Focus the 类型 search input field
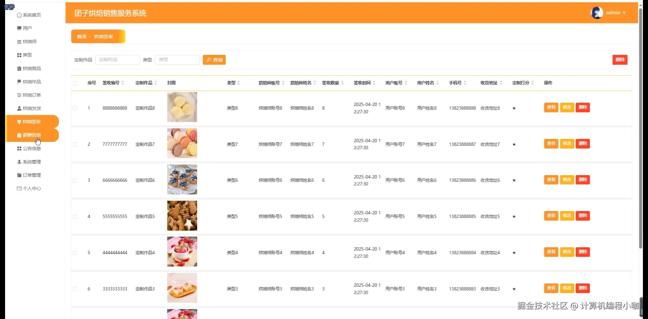 [x=177, y=60]
